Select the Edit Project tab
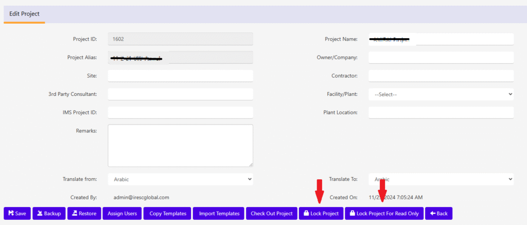This screenshot has height=225, width=527. (24, 14)
